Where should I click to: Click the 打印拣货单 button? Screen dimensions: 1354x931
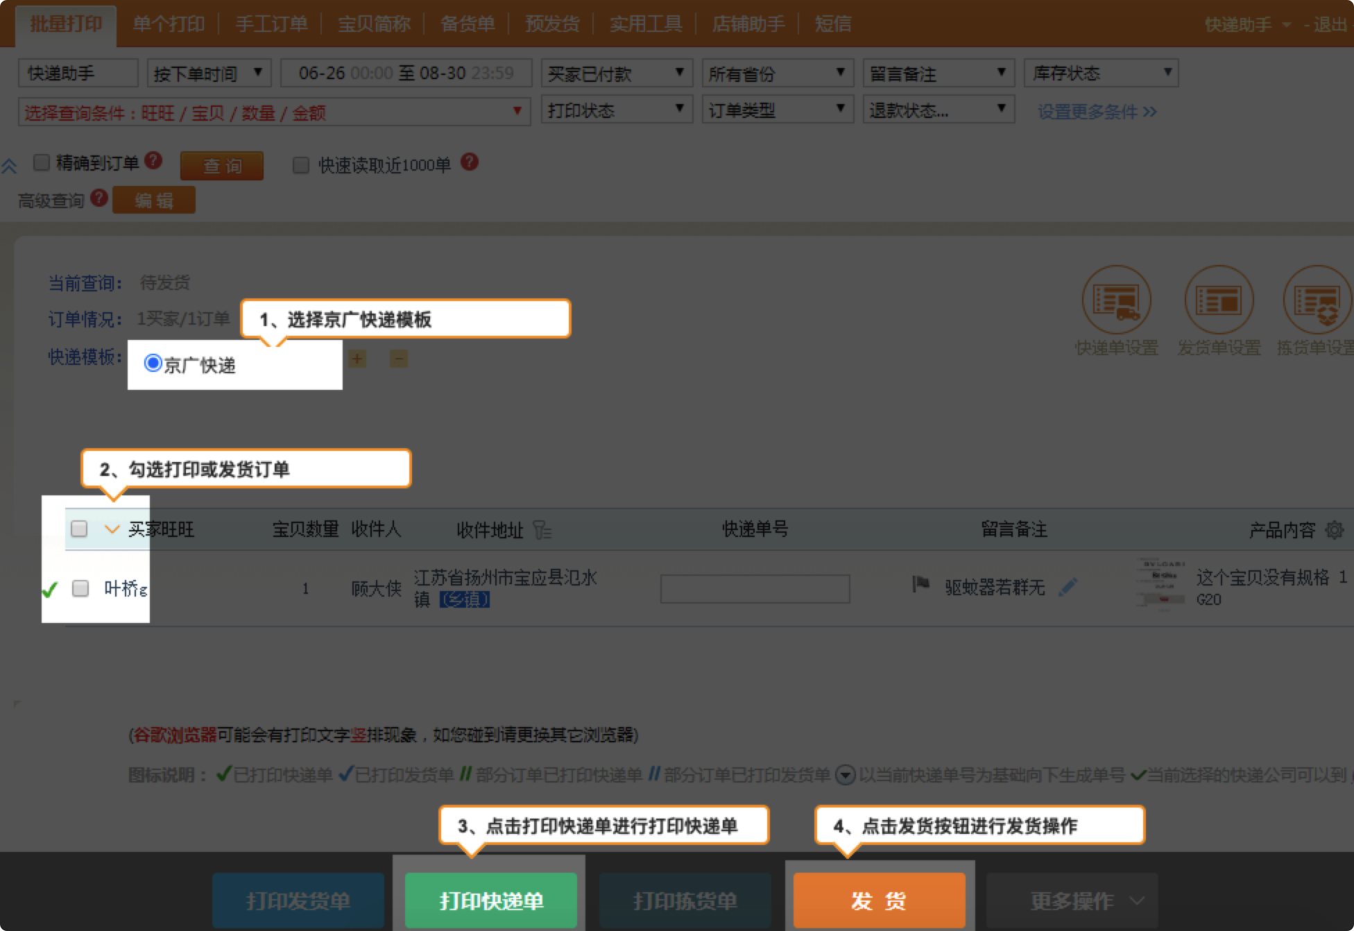tap(685, 900)
